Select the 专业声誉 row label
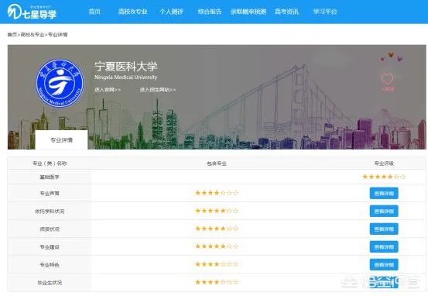 click(x=50, y=194)
